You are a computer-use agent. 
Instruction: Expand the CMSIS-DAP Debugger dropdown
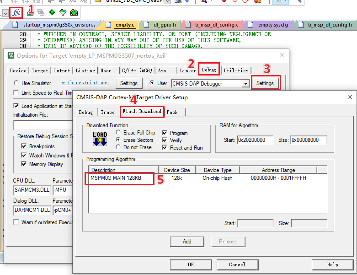245,84
